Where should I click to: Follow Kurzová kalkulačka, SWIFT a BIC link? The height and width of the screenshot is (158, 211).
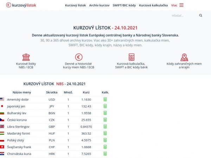point(131,66)
